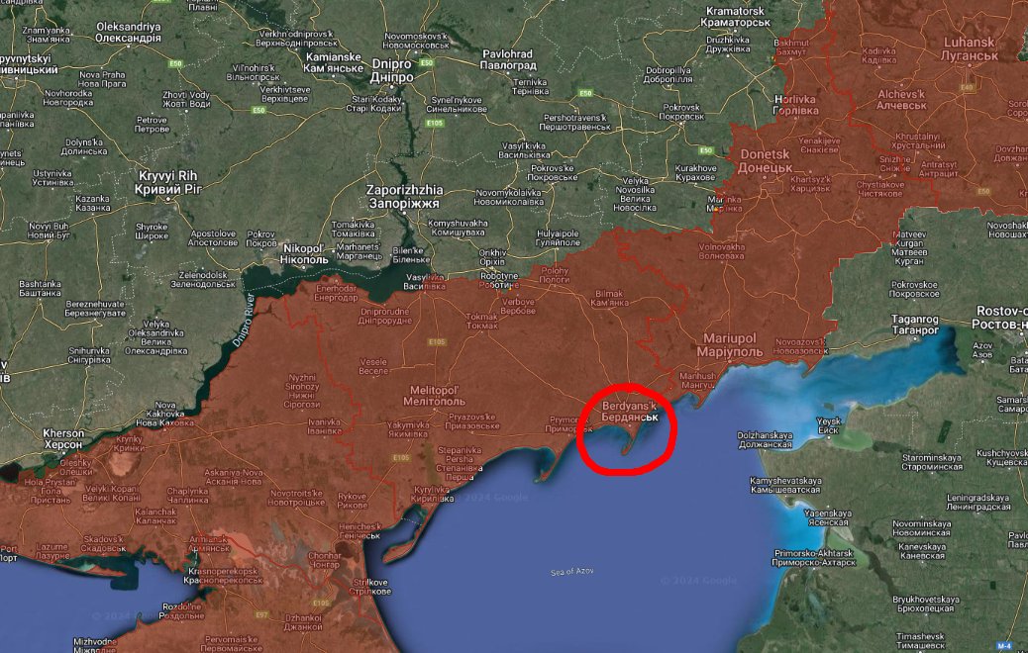Click the Taganrog city label
Viewport: 1028px width, 653px height.
tap(914, 325)
